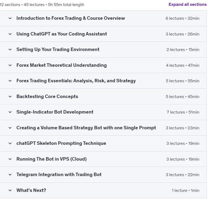This screenshot has width=208, height=200.
Task: Click Single-Indicator Bot Development heading
Action: pos(55,112)
